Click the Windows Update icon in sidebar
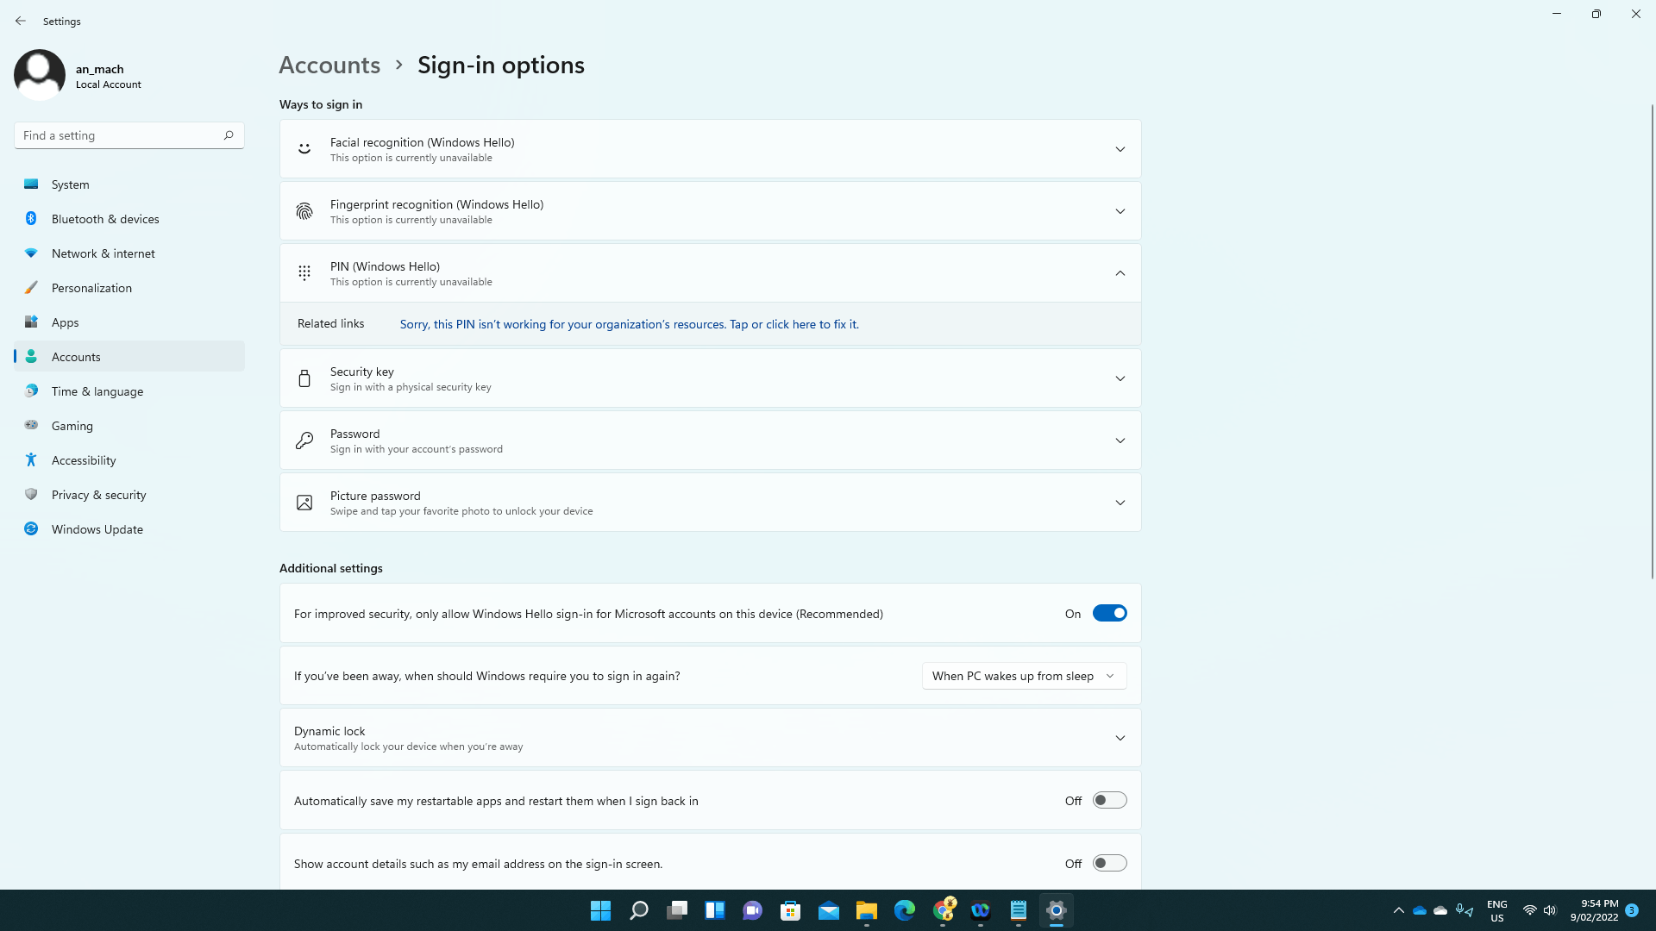Viewport: 1656px width, 931px height. [x=32, y=528]
